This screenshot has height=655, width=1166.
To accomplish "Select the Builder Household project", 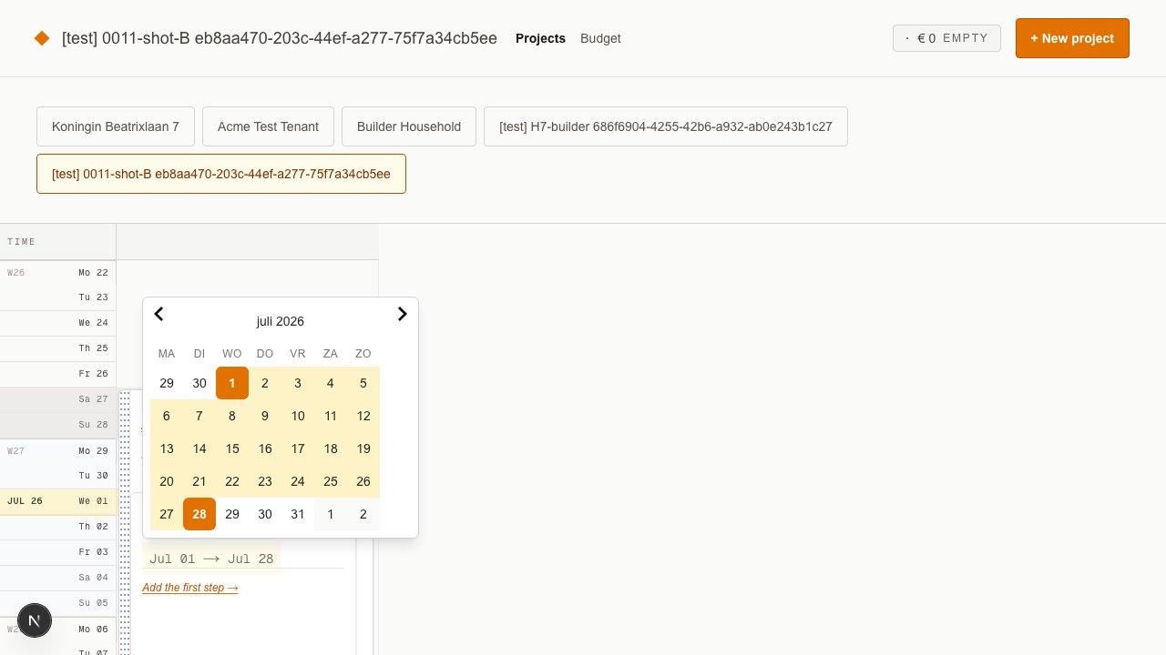I will 409,126.
